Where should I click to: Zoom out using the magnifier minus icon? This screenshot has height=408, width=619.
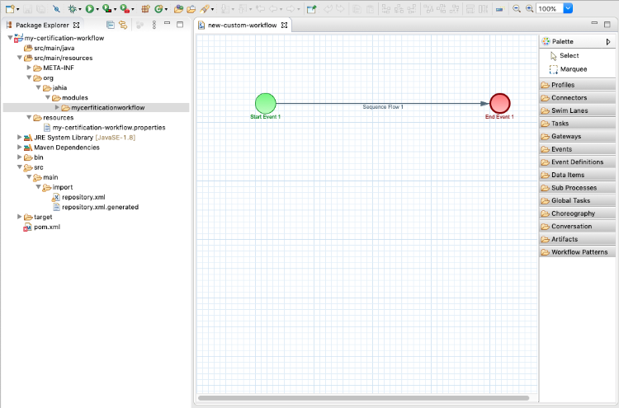(x=517, y=8)
